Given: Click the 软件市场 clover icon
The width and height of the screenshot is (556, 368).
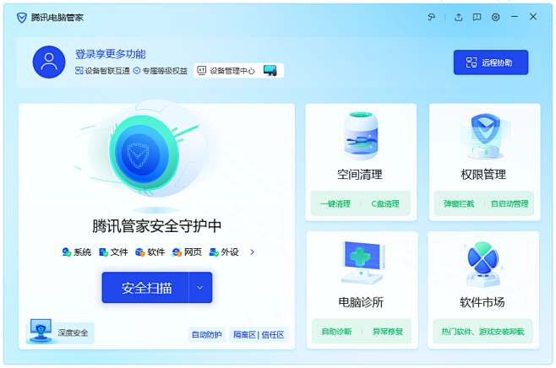Looking at the screenshot, I should [x=483, y=263].
